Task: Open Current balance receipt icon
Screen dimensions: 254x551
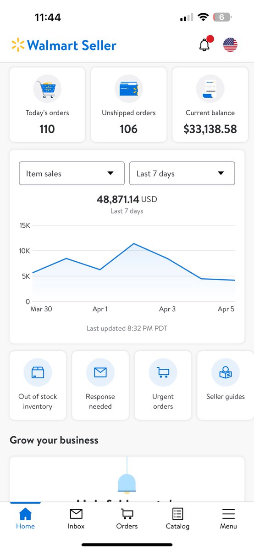Action: pyautogui.click(x=210, y=89)
